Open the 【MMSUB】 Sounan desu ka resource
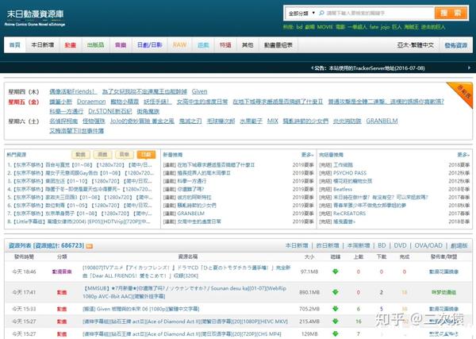 tap(184, 292)
